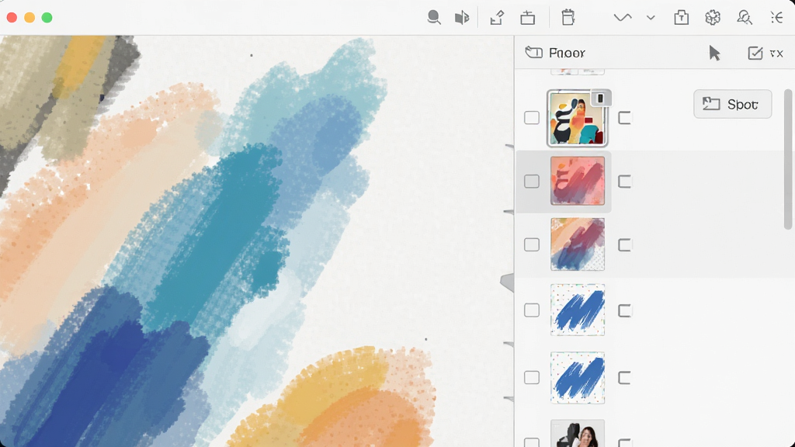The height and width of the screenshot is (447, 795).
Task: Toggle the small box right of the red-pink thumbnail
Action: pyautogui.click(x=625, y=182)
